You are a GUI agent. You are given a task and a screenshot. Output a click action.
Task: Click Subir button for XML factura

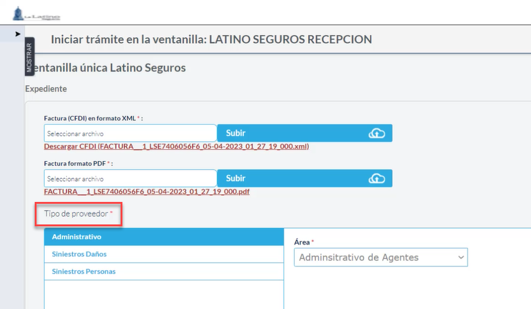pos(305,133)
